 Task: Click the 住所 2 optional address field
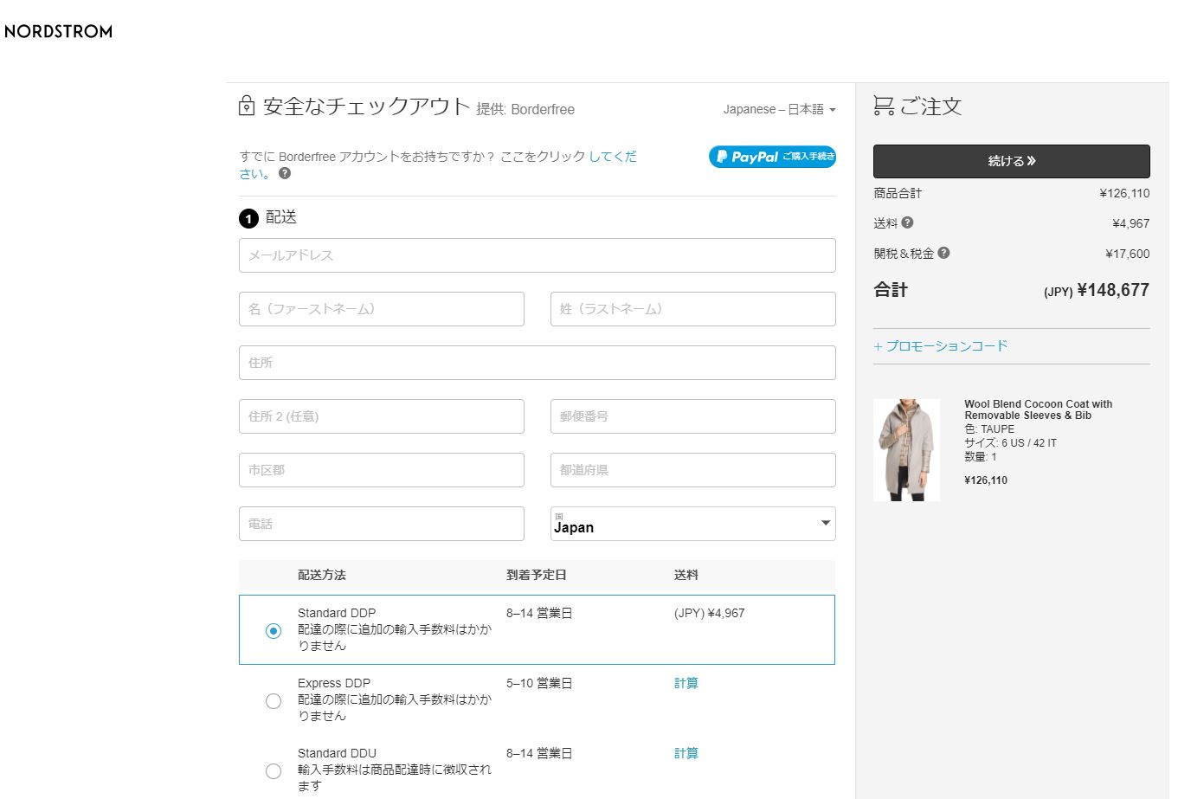[382, 416]
